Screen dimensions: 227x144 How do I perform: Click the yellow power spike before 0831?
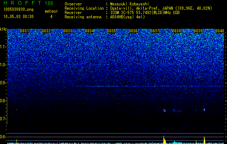[17, 141]
